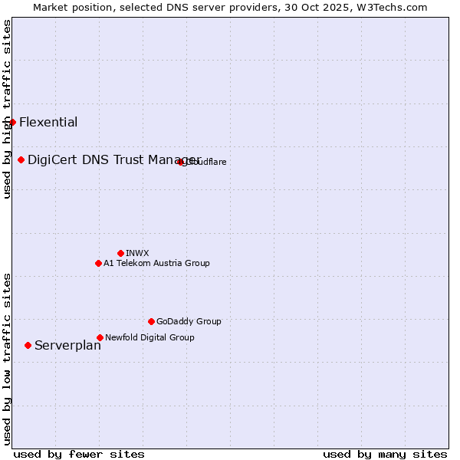
Task: Select the 'used by high traffic sites' axis label
Action: [7, 110]
